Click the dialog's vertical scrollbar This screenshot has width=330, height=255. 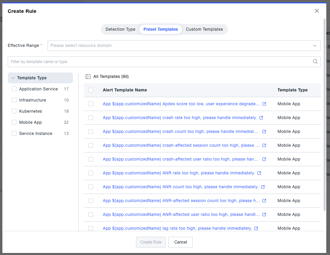point(325,115)
